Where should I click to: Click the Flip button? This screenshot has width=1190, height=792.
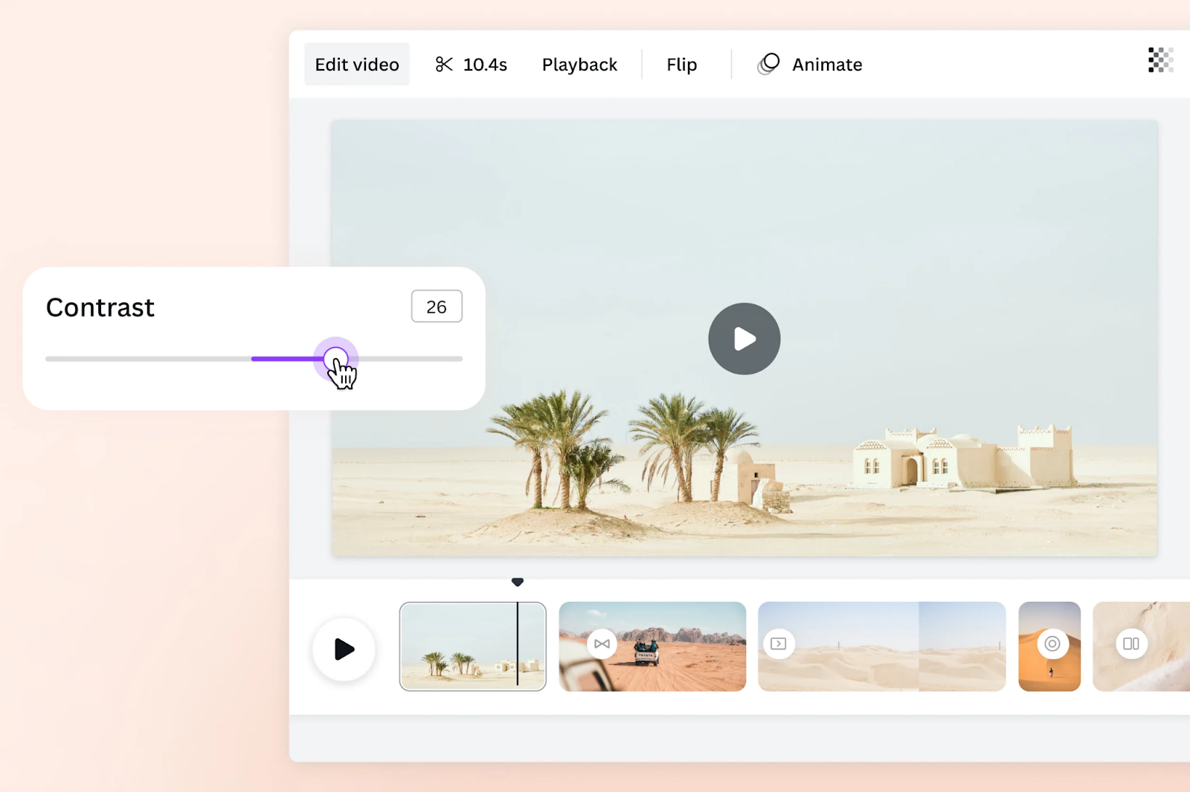coord(681,65)
